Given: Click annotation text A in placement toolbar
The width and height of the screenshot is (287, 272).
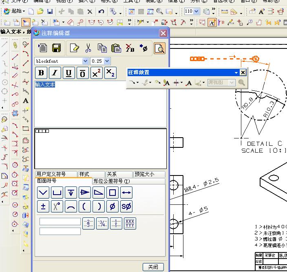Looking at the screenshot, I should coord(189,83).
